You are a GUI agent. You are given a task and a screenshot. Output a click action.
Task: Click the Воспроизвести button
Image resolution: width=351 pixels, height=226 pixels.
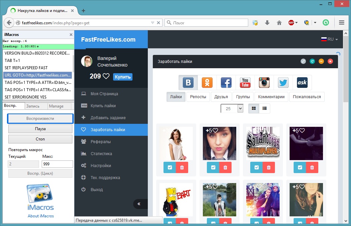pos(40,118)
